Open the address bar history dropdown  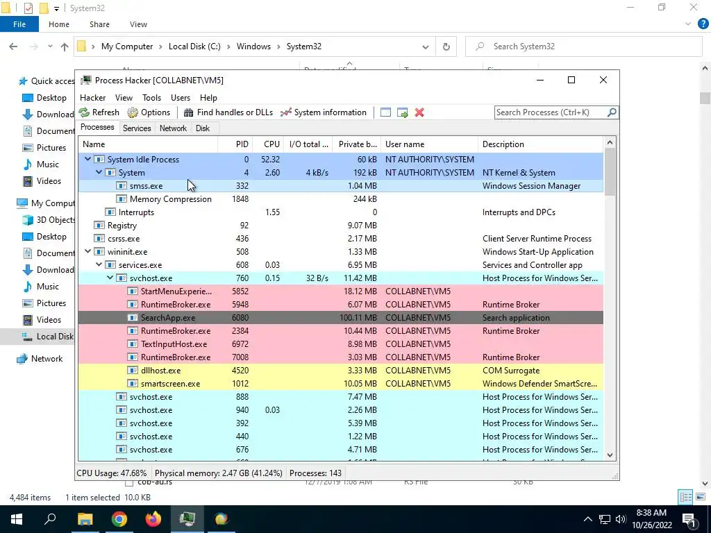coord(426,46)
